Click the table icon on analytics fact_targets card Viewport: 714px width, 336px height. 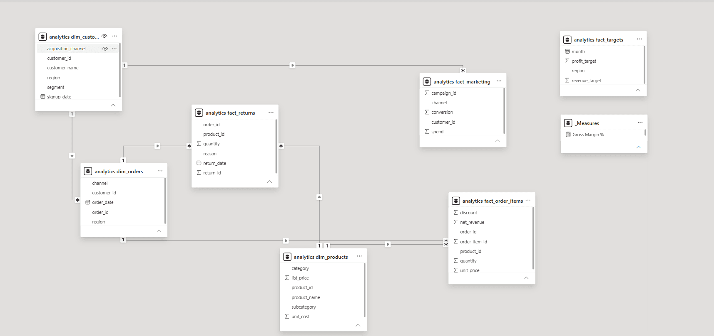click(567, 39)
